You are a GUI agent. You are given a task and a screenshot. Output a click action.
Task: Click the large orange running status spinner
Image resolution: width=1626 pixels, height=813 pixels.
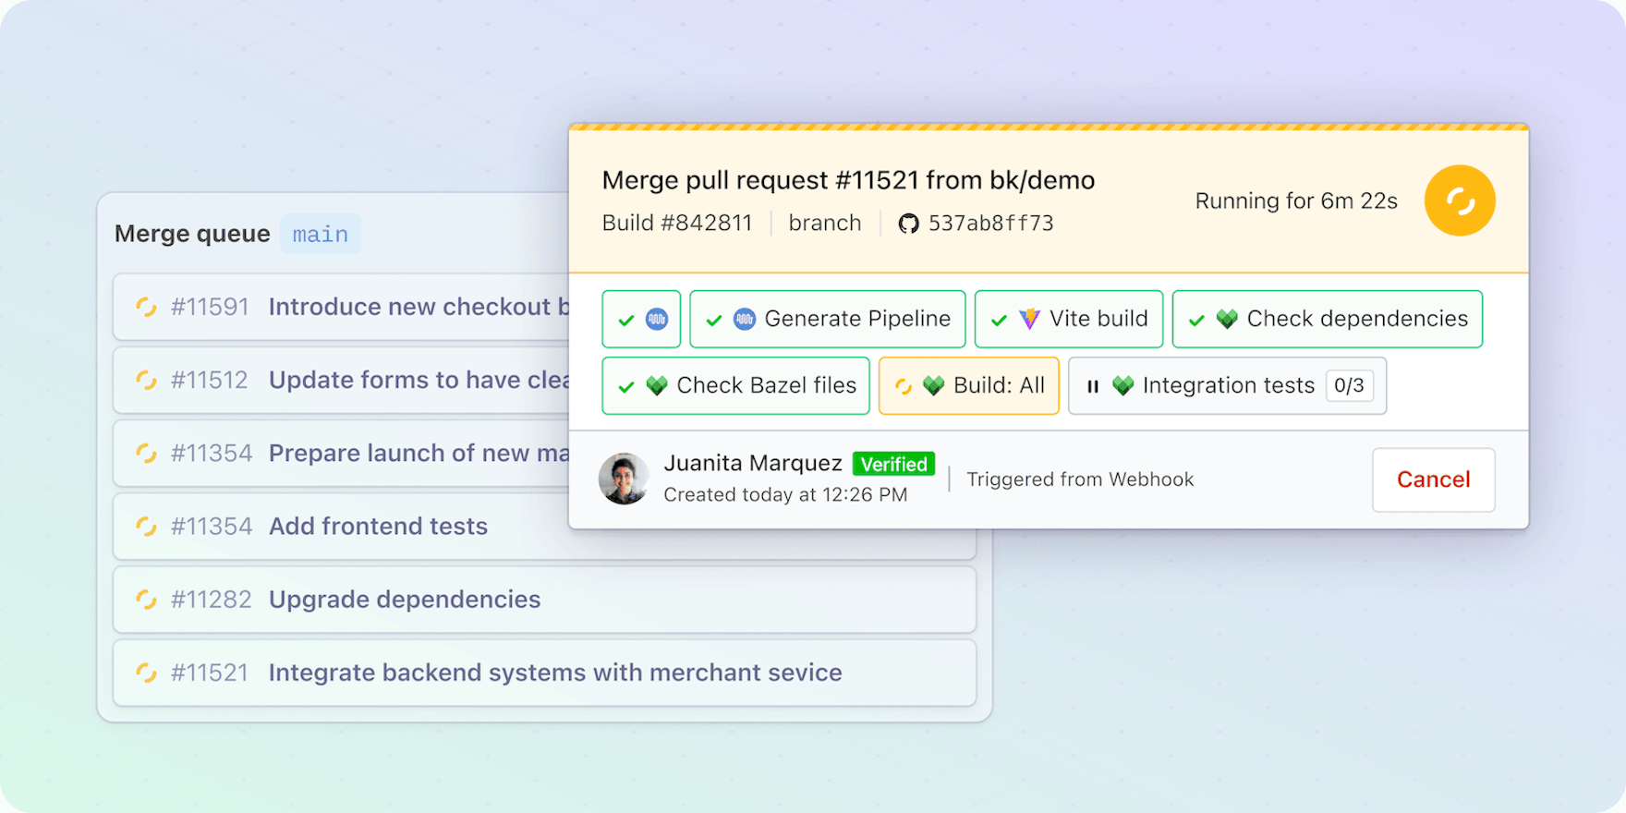tap(1459, 200)
